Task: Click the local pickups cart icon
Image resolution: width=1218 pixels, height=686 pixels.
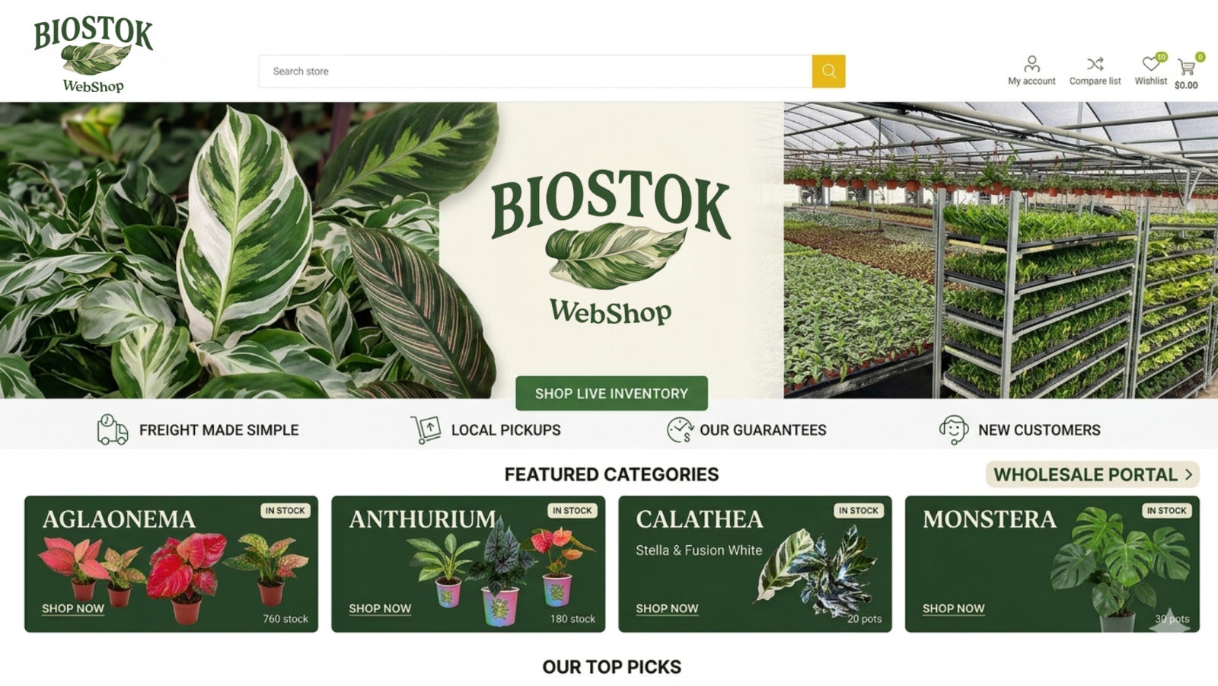Action: click(426, 429)
